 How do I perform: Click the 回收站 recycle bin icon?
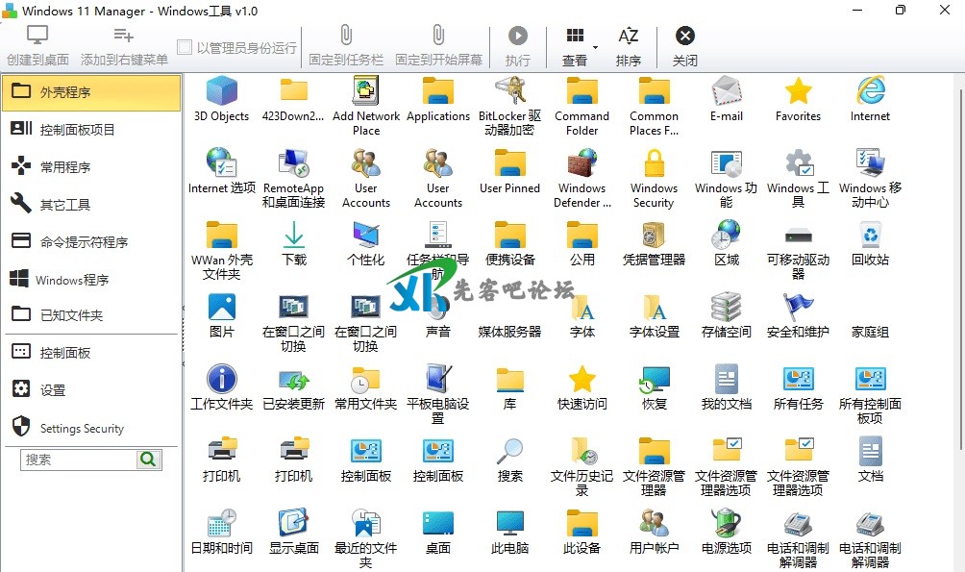[x=870, y=236]
